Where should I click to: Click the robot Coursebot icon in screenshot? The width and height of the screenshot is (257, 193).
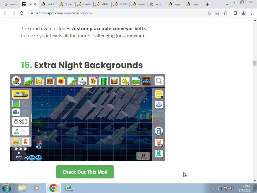pos(159,105)
